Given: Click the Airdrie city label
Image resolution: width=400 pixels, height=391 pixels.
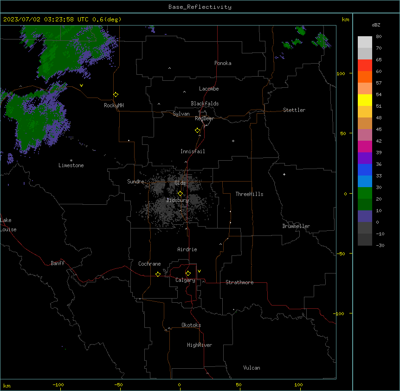Looking at the screenshot, I should tap(187, 249).
